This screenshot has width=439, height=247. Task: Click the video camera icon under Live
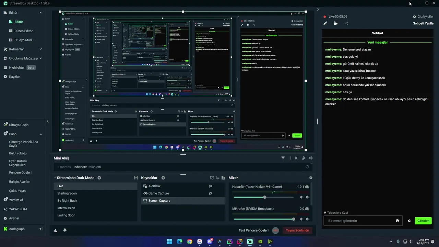pos(335,23)
